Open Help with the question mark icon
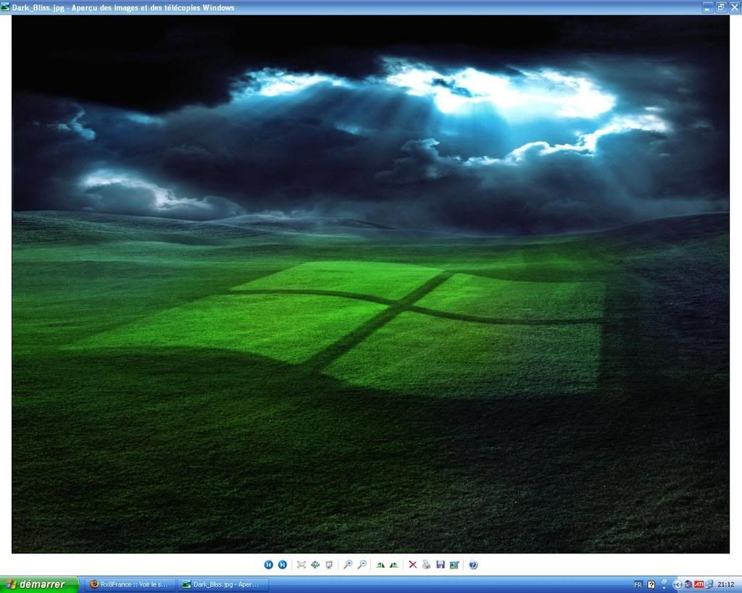This screenshot has width=742, height=593. pyautogui.click(x=472, y=565)
